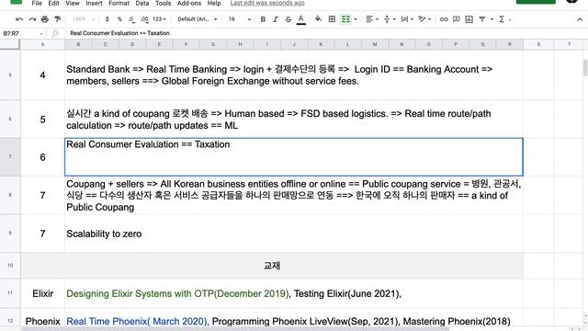588x331 pixels.
Task: Increase decimal places
Action: [144, 19]
